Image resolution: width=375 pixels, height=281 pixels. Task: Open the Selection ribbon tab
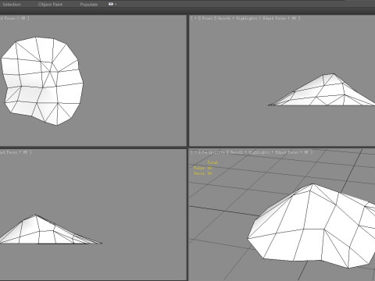pos(12,4)
